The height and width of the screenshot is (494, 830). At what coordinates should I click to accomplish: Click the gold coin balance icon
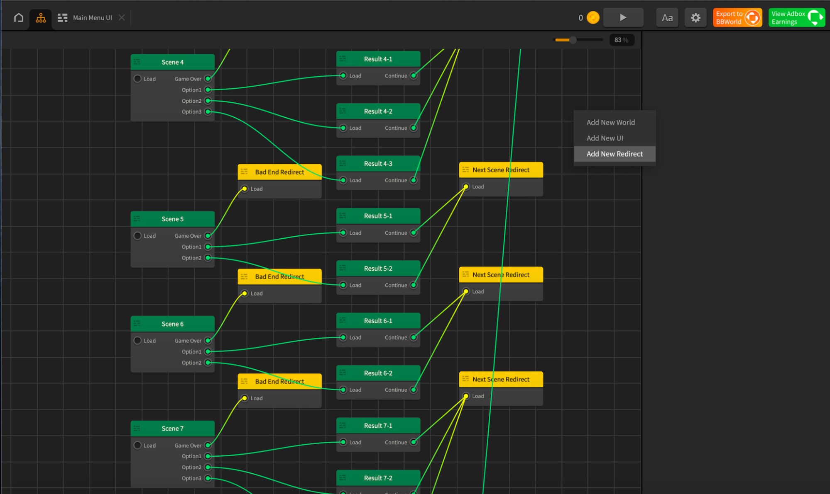click(x=593, y=18)
